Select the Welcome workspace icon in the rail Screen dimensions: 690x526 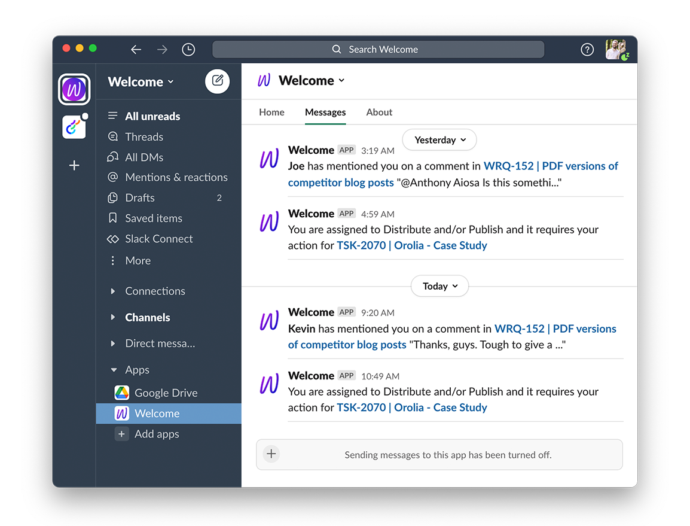click(x=74, y=89)
